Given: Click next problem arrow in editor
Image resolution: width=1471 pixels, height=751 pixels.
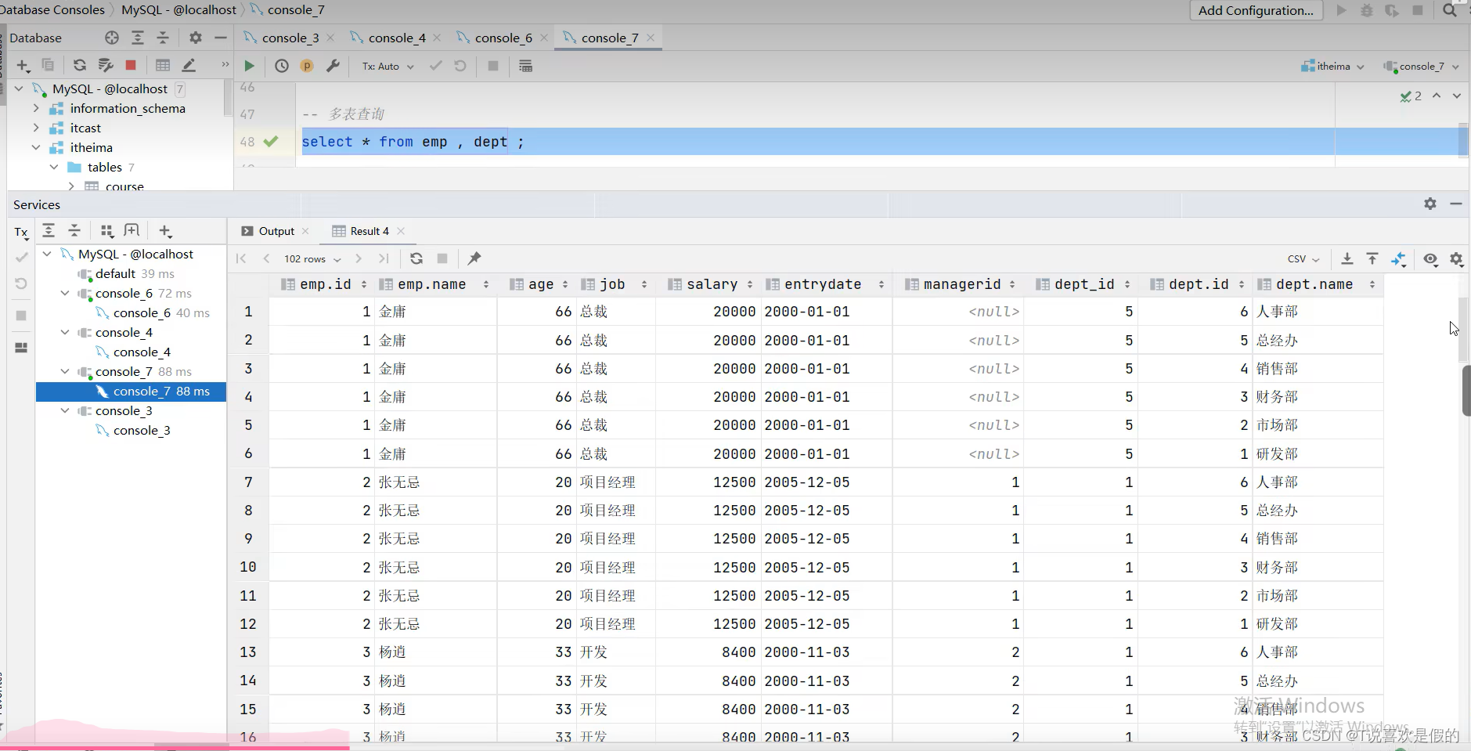Looking at the screenshot, I should pos(1457,96).
